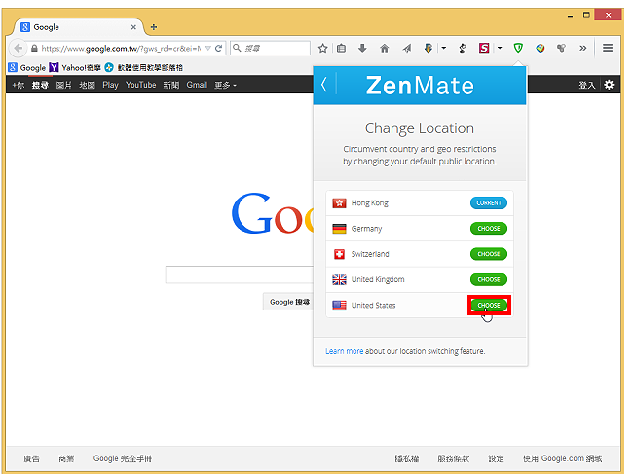634x474 pixels.
Task: Click the United States flag icon
Action: pyautogui.click(x=339, y=305)
